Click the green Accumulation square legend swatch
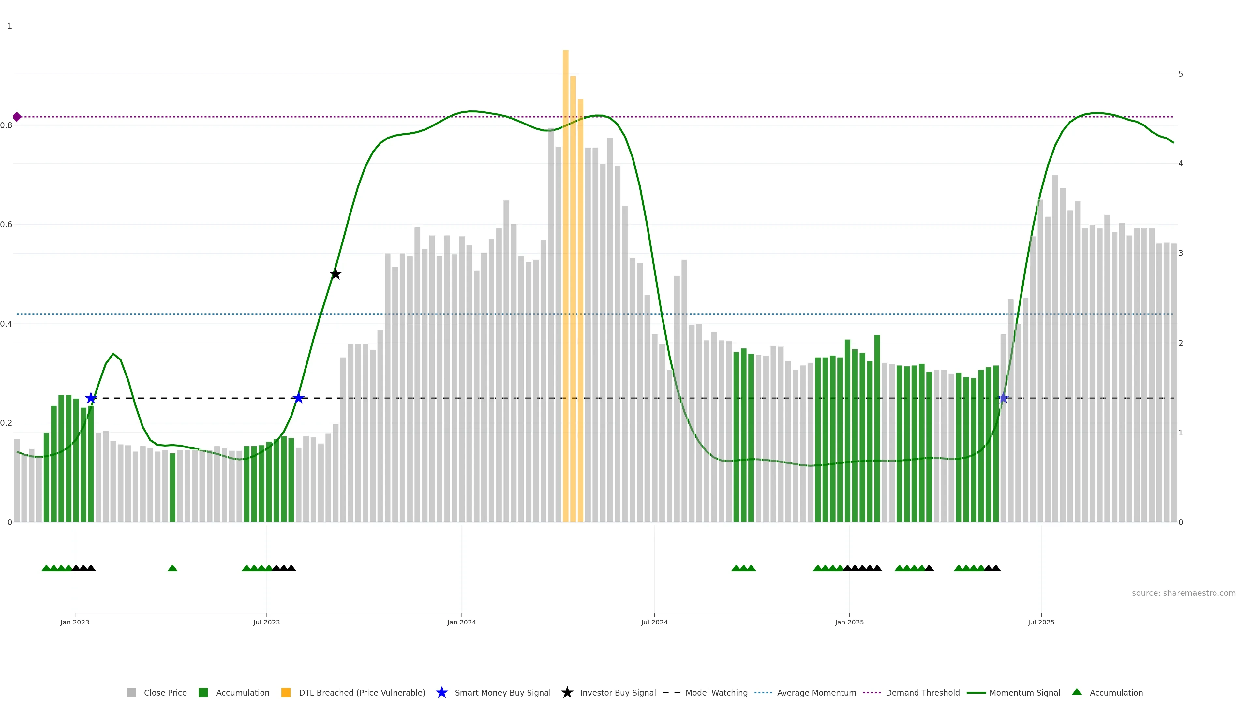1252x704 pixels. pos(203,692)
